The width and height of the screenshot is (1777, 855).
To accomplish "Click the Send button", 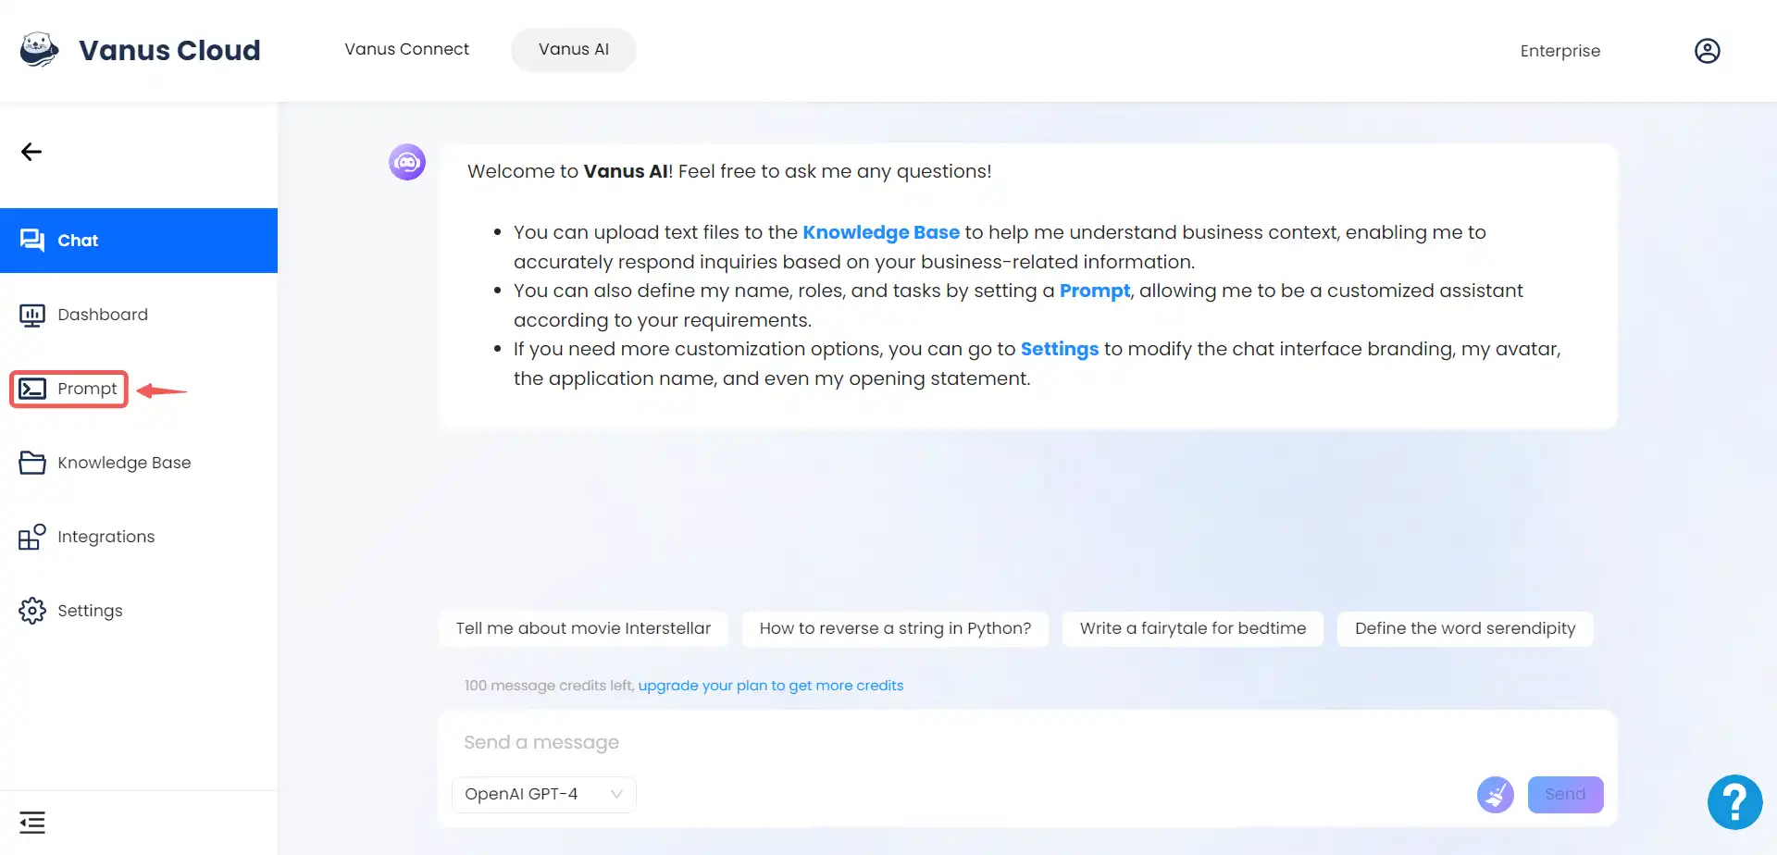I will (x=1565, y=794).
